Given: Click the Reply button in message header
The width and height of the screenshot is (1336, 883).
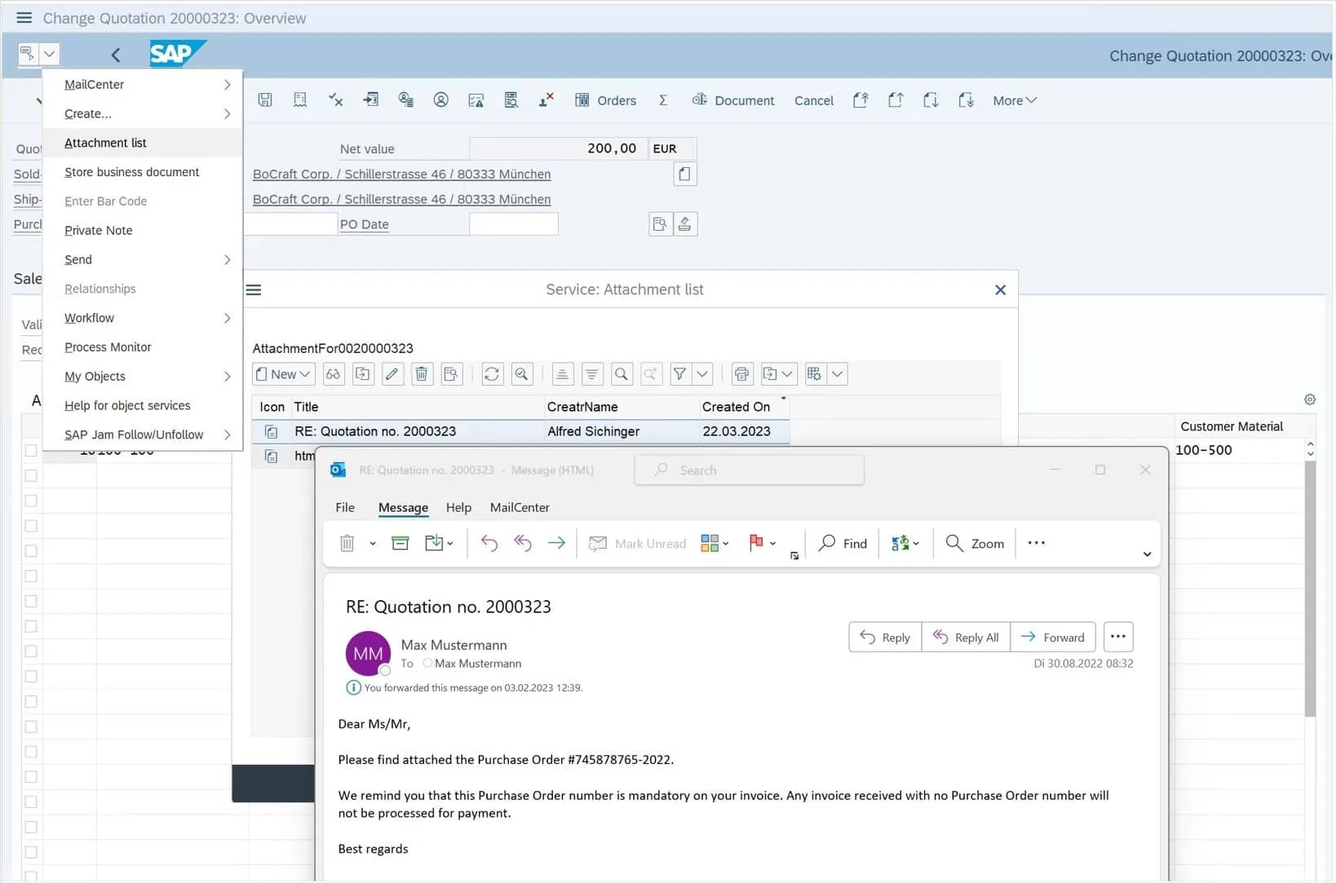Looking at the screenshot, I should tap(886, 638).
